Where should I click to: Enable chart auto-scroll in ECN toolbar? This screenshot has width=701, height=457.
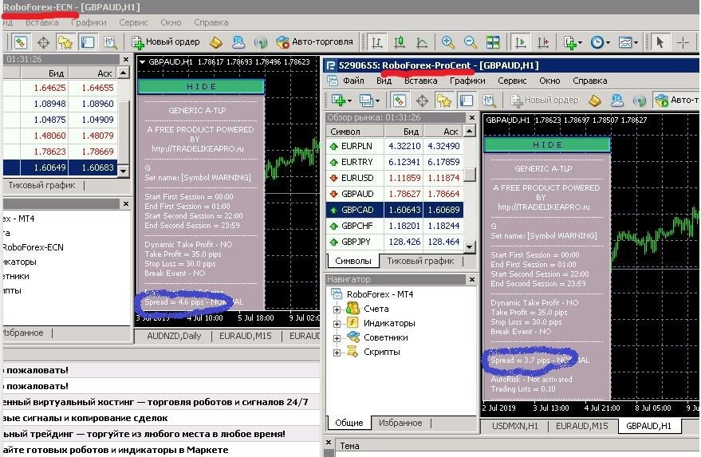(x=521, y=42)
